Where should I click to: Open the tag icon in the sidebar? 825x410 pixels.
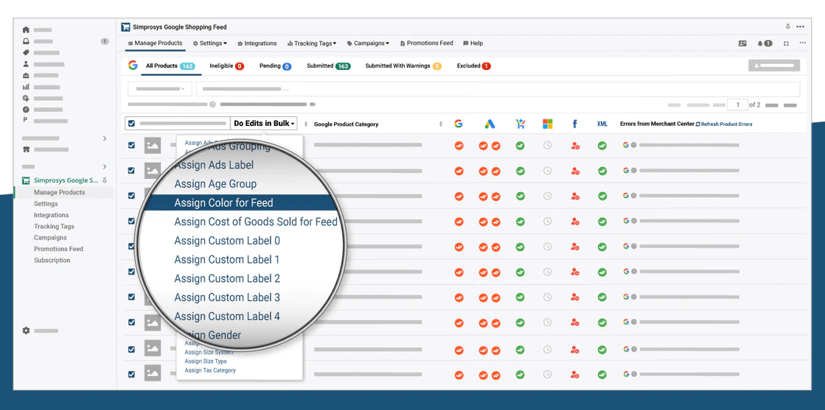tap(26, 52)
